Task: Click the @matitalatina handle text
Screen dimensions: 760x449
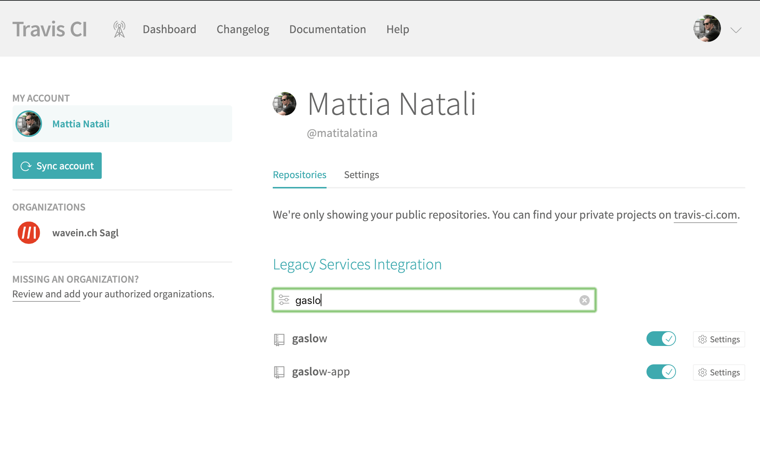Action: tap(342, 133)
